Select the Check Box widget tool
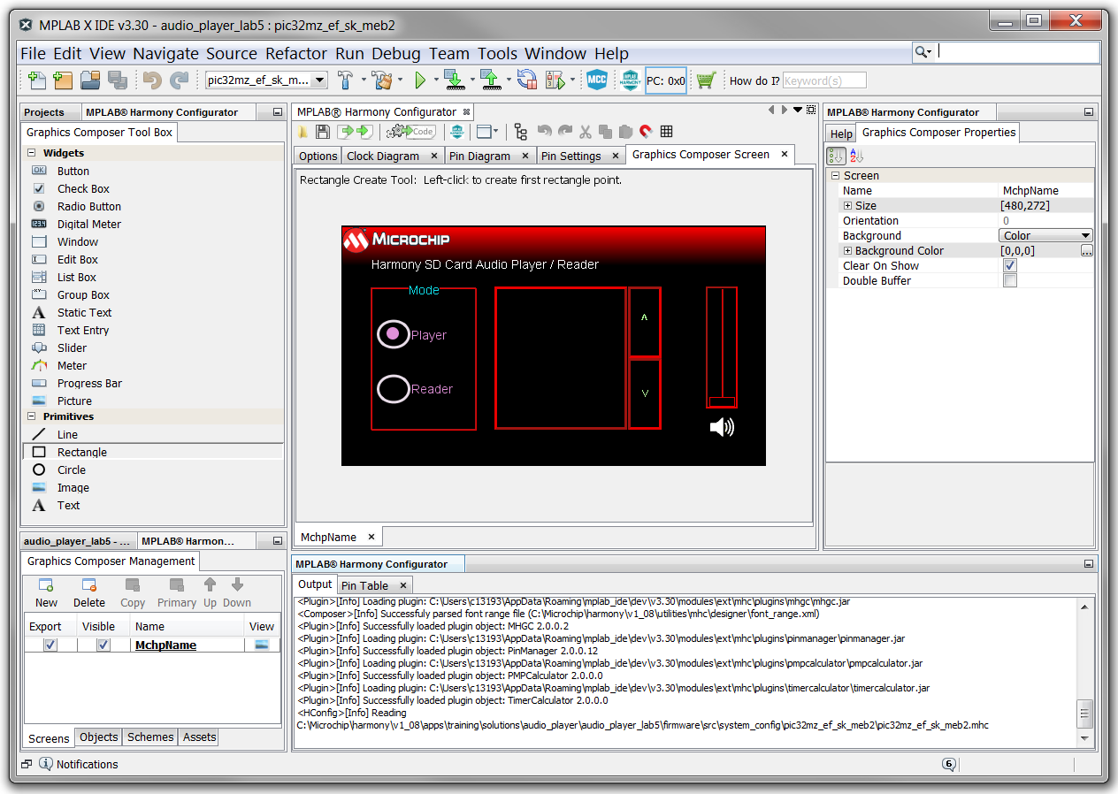1118x794 pixels. pos(152,188)
